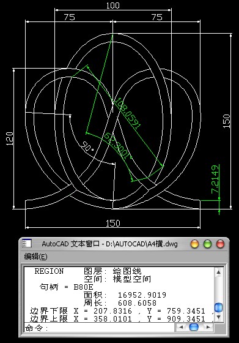Click upper bound X value 358.0101
The width and height of the screenshot is (239, 343).
point(113,318)
